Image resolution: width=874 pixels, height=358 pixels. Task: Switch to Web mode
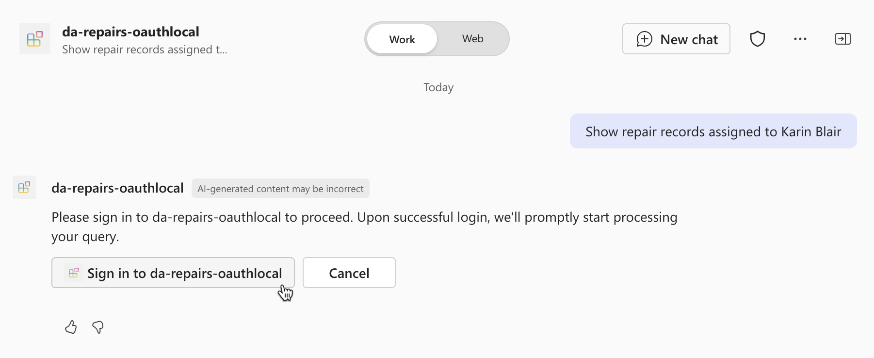(x=473, y=39)
